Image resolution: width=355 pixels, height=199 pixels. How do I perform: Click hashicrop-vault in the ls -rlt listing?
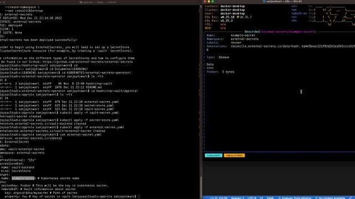pyautogui.click(x=98, y=83)
